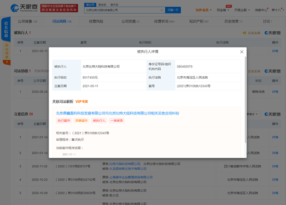Viewport: 286px width, 205px height.
Task: Open the VIP会员 dropdown
Action: [203, 10]
